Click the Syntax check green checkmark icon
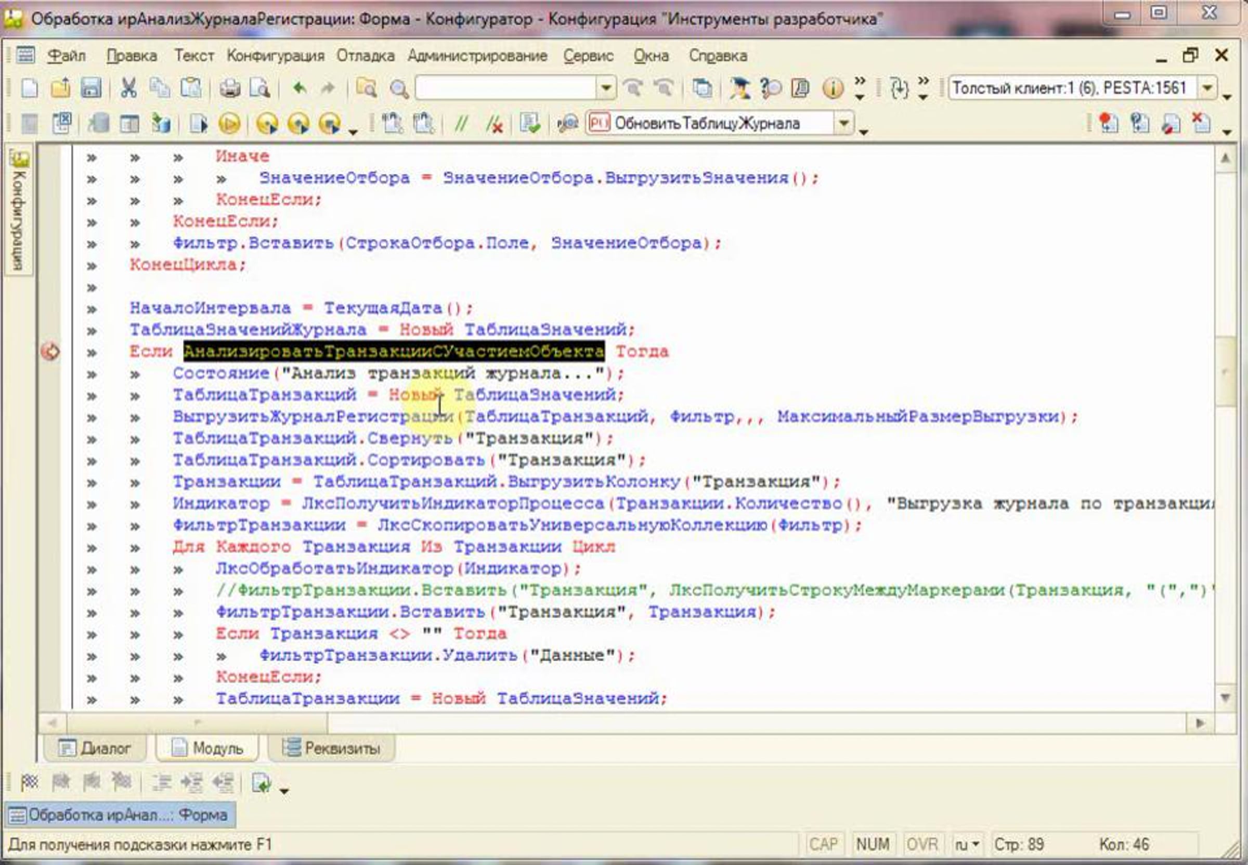 [530, 124]
